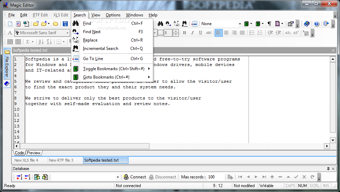Toggle right text alignment
This screenshot has height=192, width=340.
pyautogui.click(x=234, y=33)
